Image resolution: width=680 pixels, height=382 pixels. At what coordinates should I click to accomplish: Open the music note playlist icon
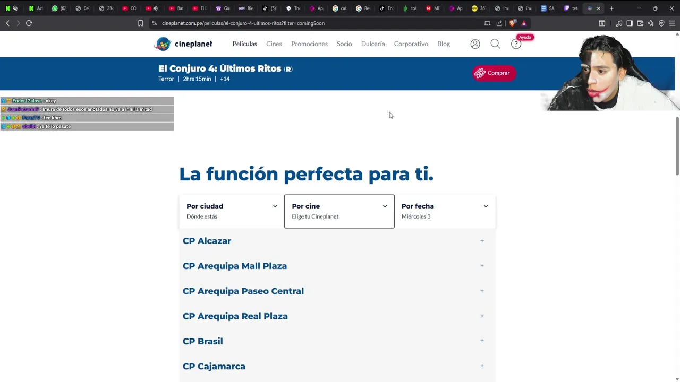[x=619, y=23]
